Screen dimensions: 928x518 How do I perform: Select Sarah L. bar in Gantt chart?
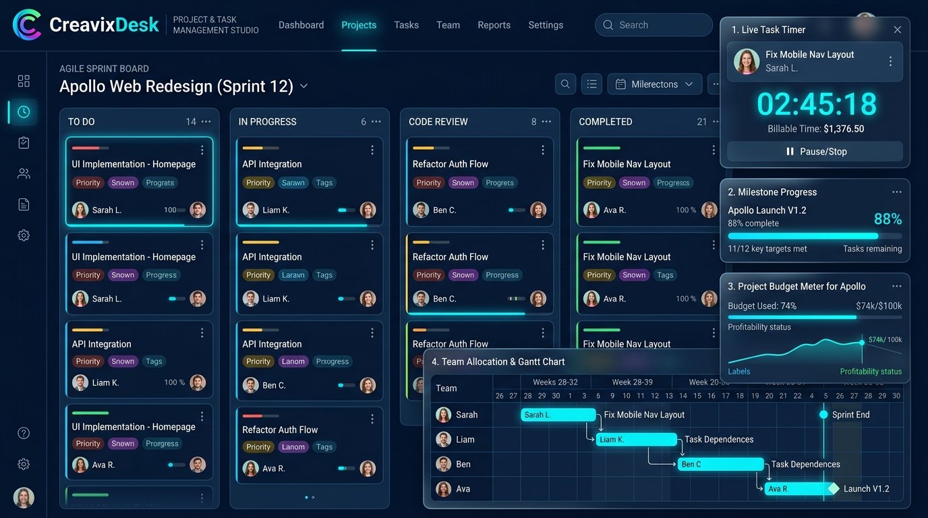click(558, 415)
